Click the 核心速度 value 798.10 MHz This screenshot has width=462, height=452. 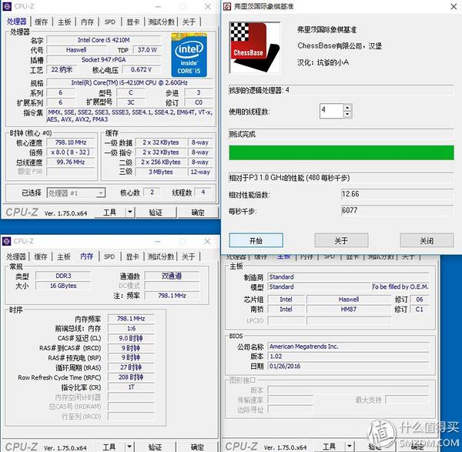point(71,142)
